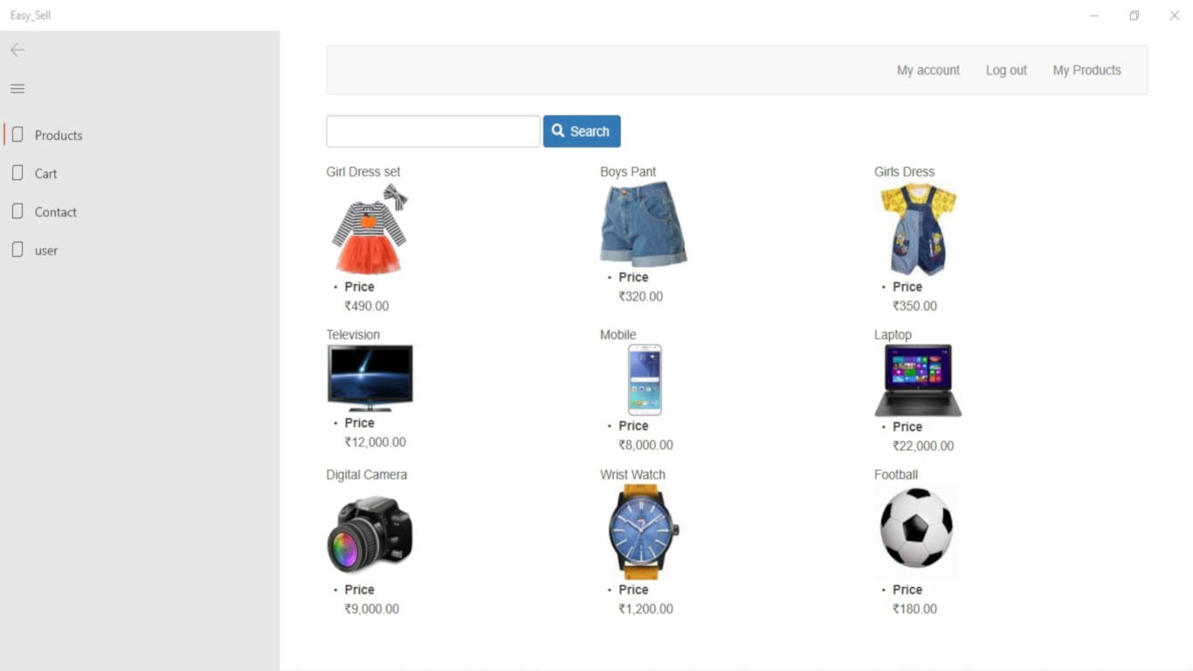Open the Girl Dress set thumbnail
Viewport: 1193px width, 671px height.
(x=370, y=230)
